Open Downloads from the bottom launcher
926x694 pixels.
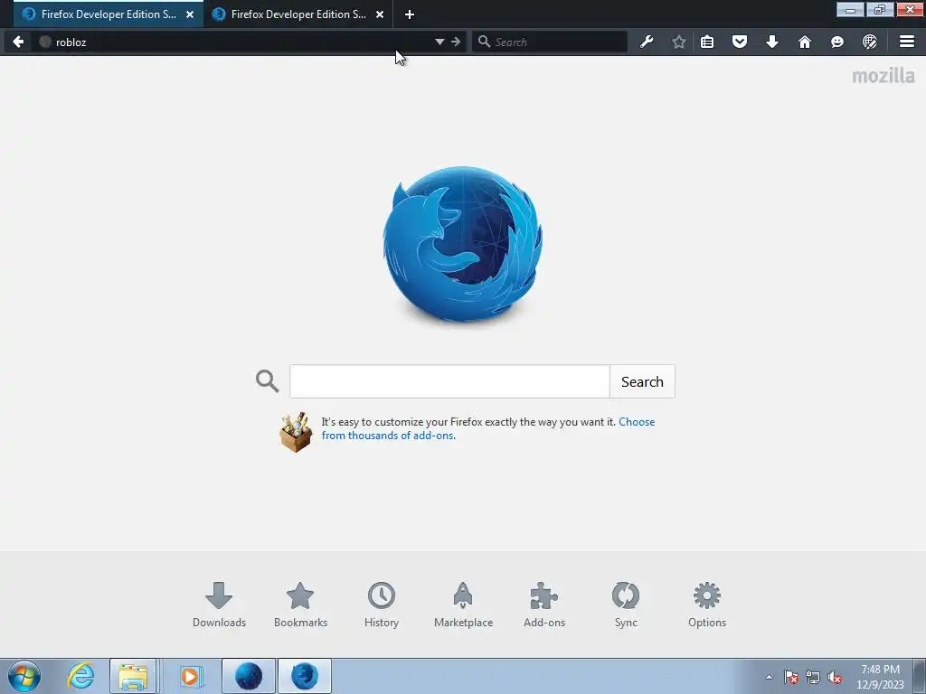pyautogui.click(x=219, y=605)
